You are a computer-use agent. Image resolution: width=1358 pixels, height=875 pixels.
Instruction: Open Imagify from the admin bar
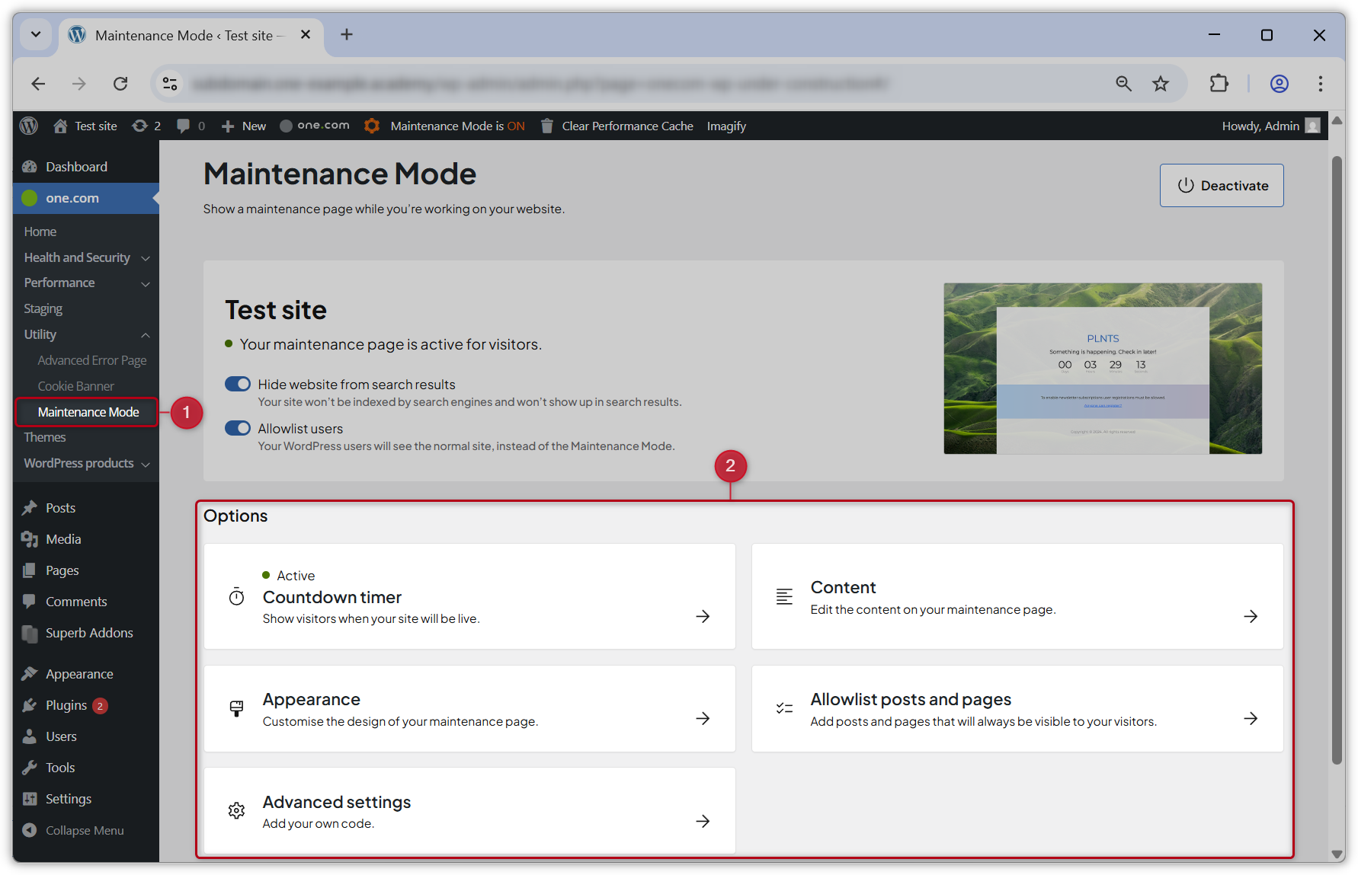(725, 126)
